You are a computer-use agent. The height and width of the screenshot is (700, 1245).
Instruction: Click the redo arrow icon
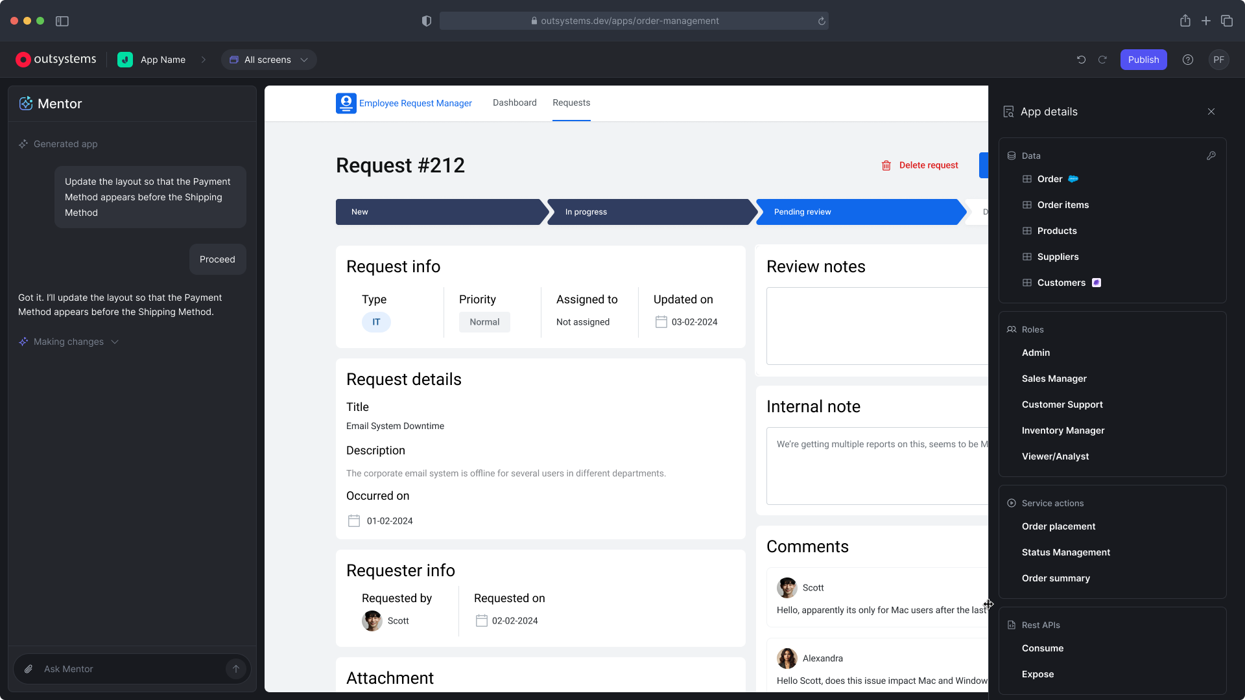tap(1102, 60)
